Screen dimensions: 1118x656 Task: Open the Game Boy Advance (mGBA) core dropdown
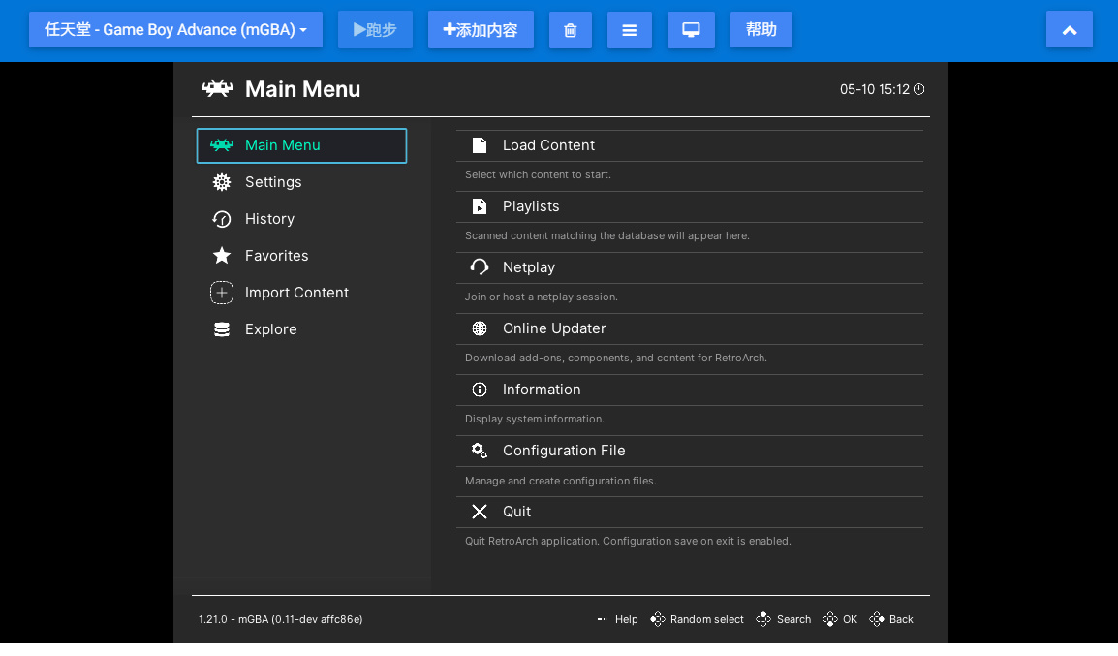[175, 30]
